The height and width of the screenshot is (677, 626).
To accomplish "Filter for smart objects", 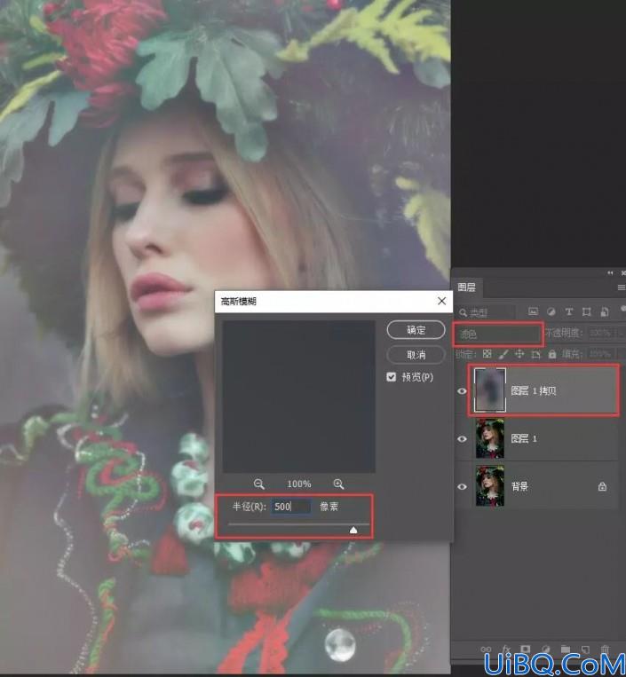I will (x=605, y=311).
